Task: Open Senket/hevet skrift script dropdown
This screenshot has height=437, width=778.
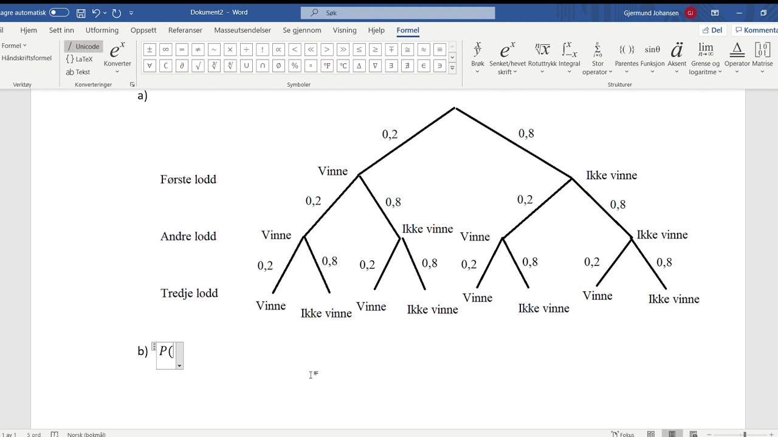Action: point(506,58)
